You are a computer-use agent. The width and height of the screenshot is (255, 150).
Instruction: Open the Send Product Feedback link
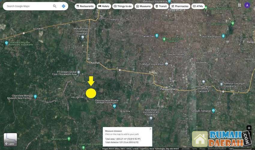click(x=217, y=149)
